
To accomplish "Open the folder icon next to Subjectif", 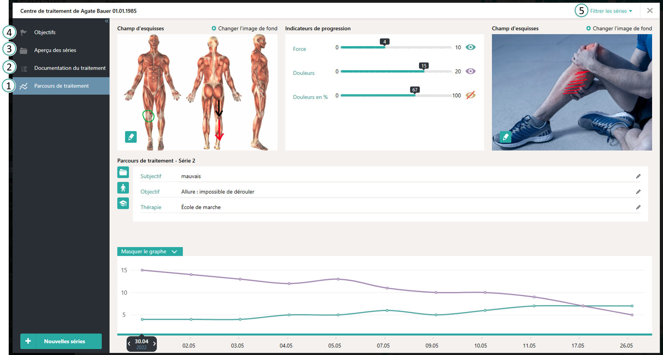I will 123,172.
